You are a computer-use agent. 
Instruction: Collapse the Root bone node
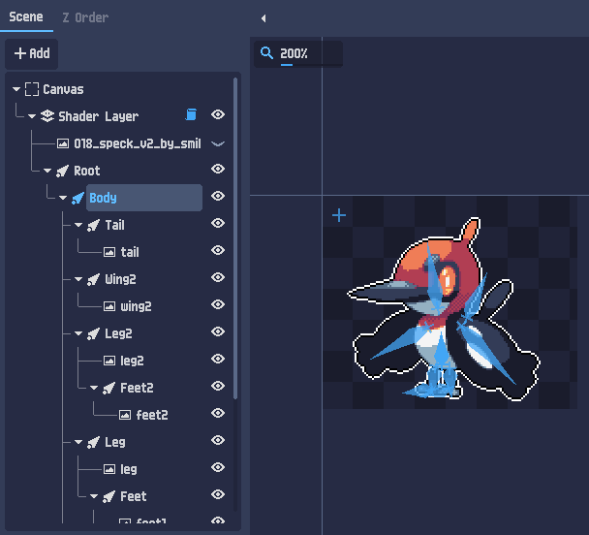coord(47,171)
